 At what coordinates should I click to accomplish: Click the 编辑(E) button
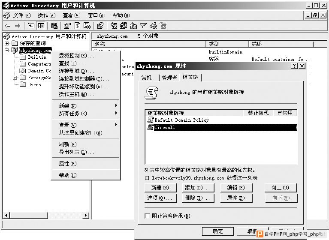click(236, 188)
